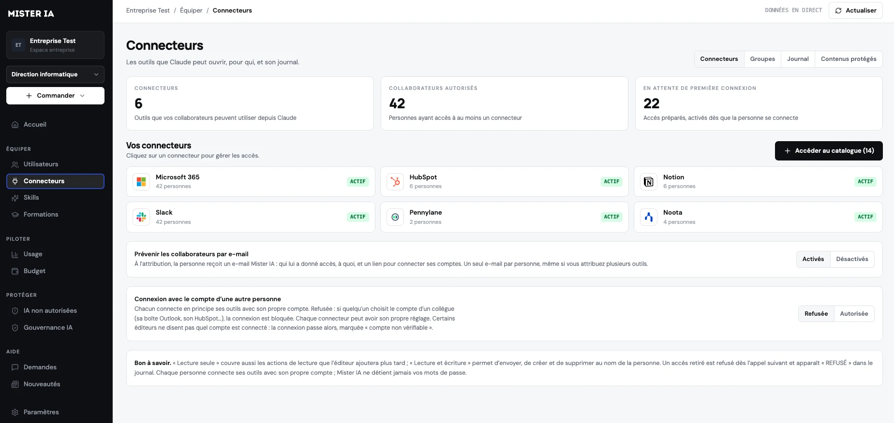Set e-mail notifications to Activés
Screen dimensions: 894x423
tap(813, 259)
